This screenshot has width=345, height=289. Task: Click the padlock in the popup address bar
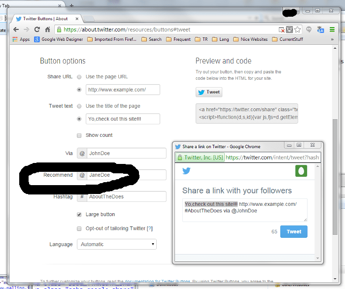pos(180,158)
